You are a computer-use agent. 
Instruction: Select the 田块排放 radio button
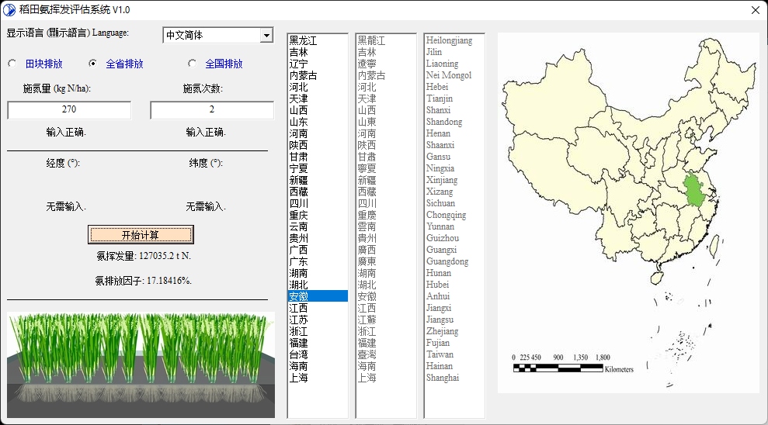pos(12,64)
